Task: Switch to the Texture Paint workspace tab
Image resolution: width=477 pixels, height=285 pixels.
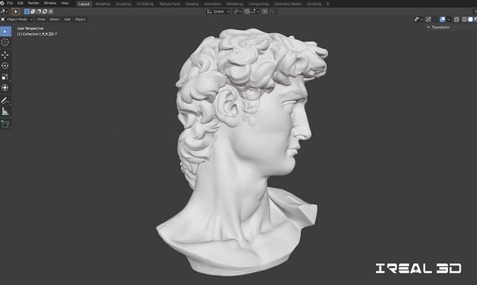Action: [169, 4]
